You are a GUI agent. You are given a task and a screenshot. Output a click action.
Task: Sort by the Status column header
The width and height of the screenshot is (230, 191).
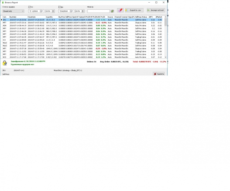click(145, 17)
